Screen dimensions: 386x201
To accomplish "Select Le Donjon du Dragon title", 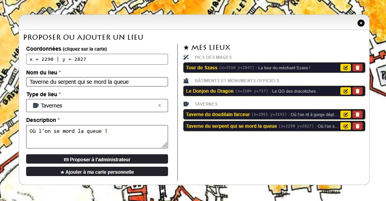I will 210,91.
